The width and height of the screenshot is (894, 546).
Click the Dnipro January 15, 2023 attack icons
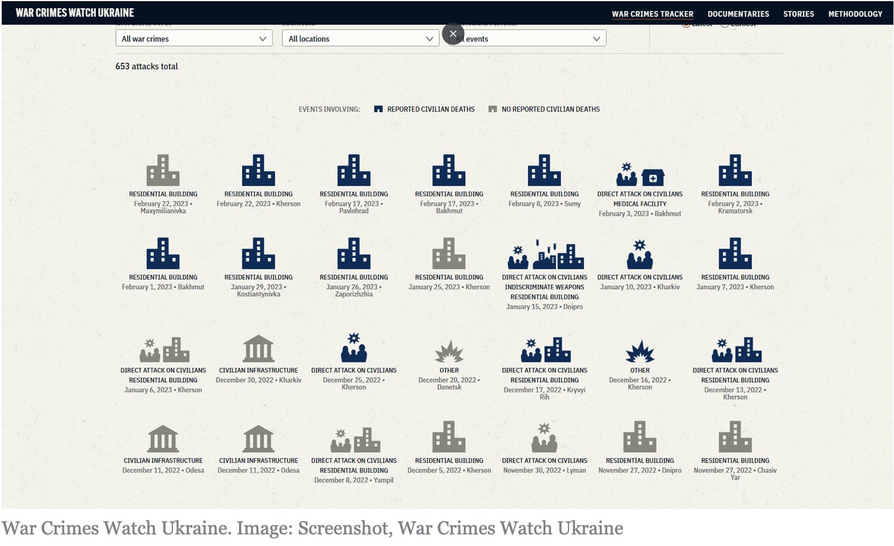click(545, 254)
